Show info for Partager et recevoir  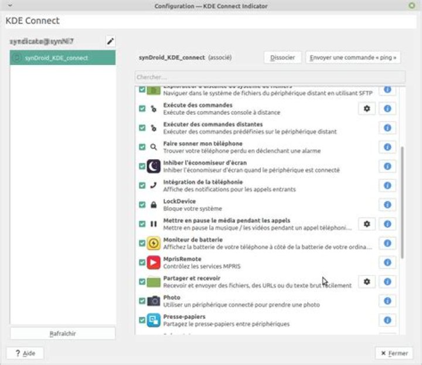point(387,282)
